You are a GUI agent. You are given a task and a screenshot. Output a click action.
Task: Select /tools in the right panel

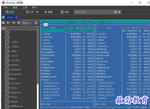point(123,80)
